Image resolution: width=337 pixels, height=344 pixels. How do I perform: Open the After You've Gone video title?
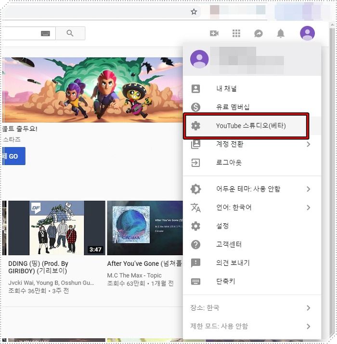pos(145,263)
